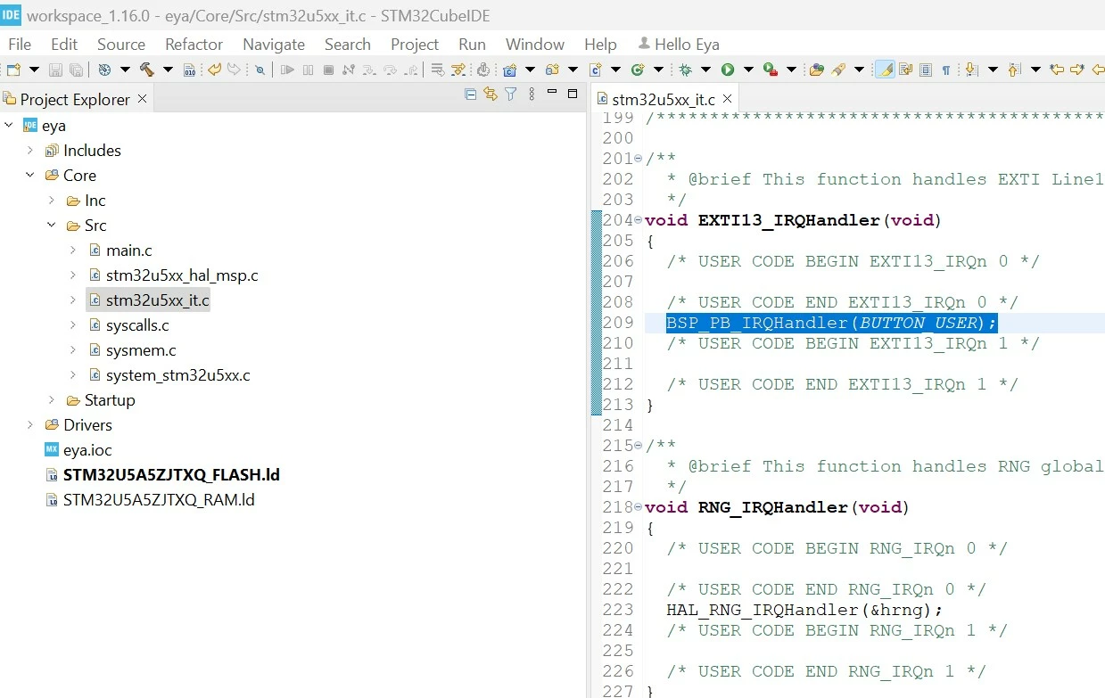
Task: Click the hammer Build icon
Action: click(x=146, y=70)
